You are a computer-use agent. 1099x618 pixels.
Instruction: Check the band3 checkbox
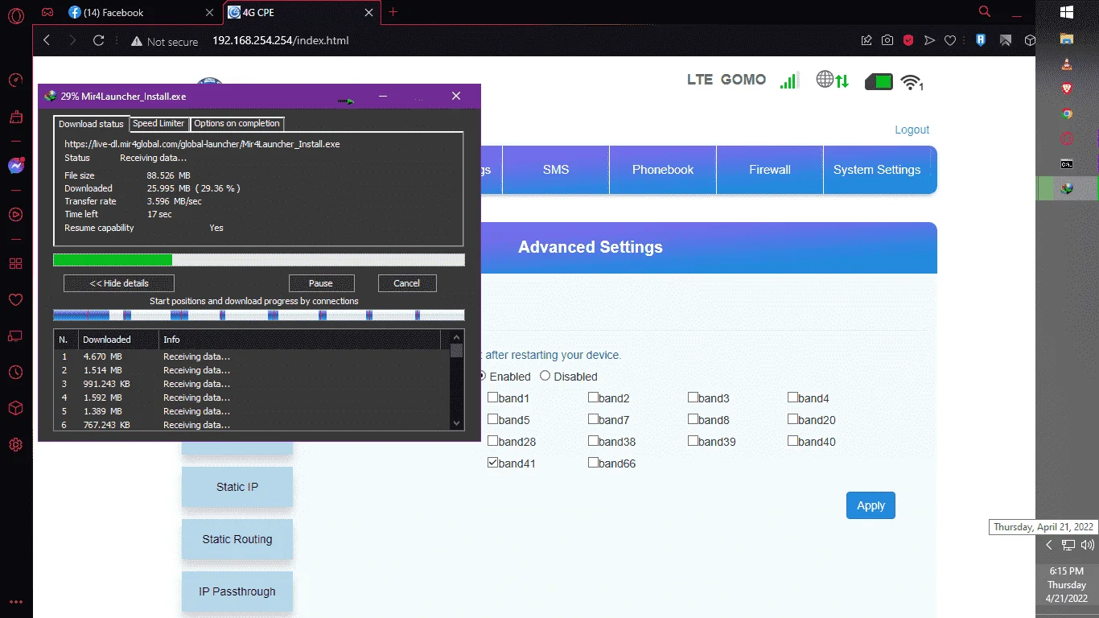pos(693,398)
